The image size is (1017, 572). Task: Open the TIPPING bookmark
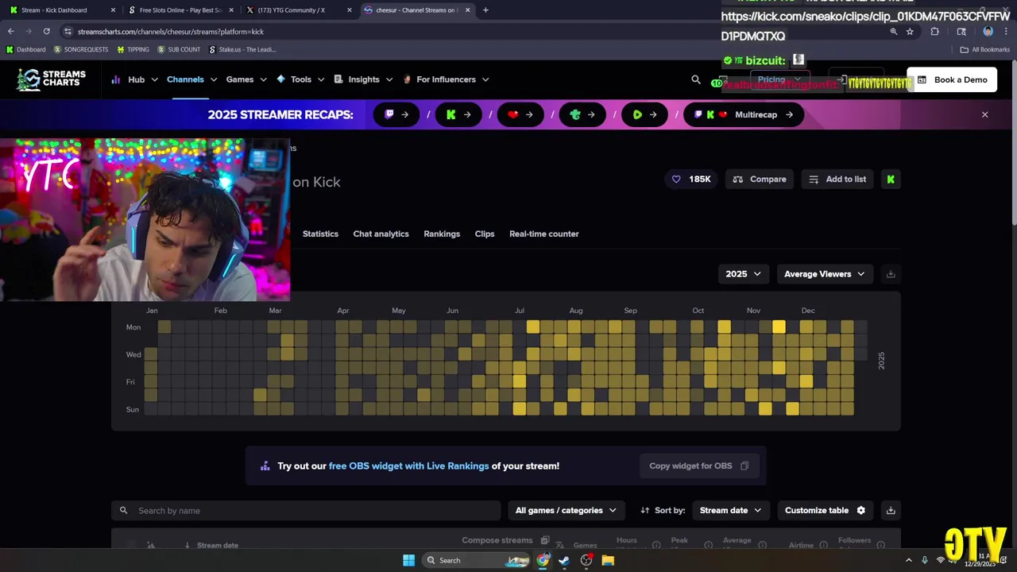[x=133, y=49]
